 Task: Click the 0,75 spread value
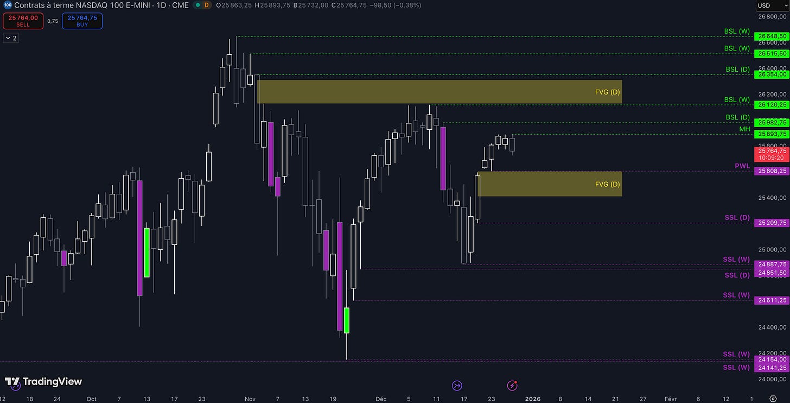pos(53,21)
